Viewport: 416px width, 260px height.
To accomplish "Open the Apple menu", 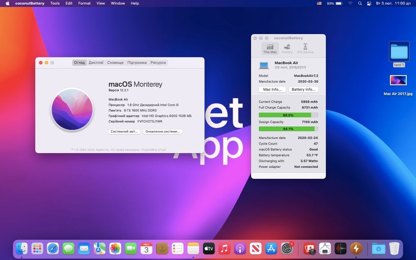I will (7, 3).
